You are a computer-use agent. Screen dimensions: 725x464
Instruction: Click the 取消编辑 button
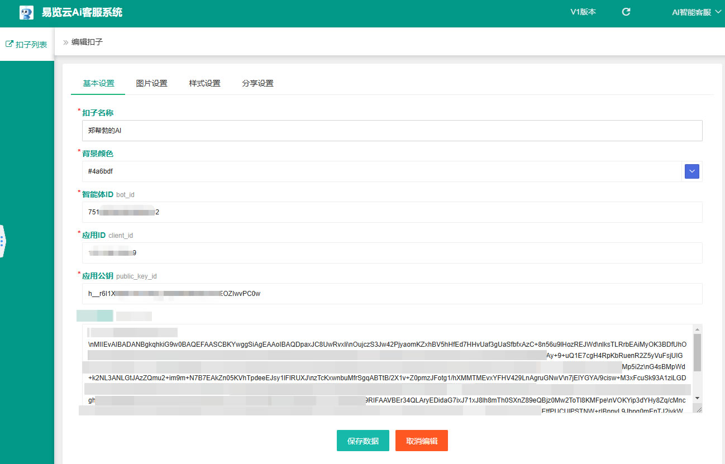pos(421,441)
